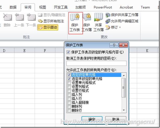This screenshot has width=160, height=128.
Task: Switch to the 数据 ribbon tab
Action: pyautogui.click(x=13, y=7)
